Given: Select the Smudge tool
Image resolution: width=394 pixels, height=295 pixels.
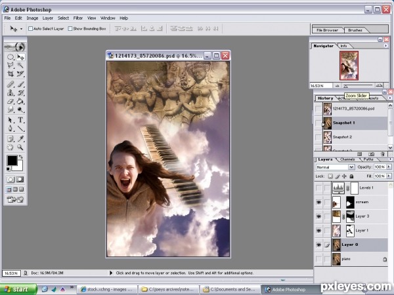Looking at the screenshot, I should click(x=11, y=109).
